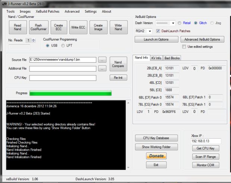This screenshot has height=183, width=231.
Task: Open the CPU Key Database
Action: coord(156,138)
